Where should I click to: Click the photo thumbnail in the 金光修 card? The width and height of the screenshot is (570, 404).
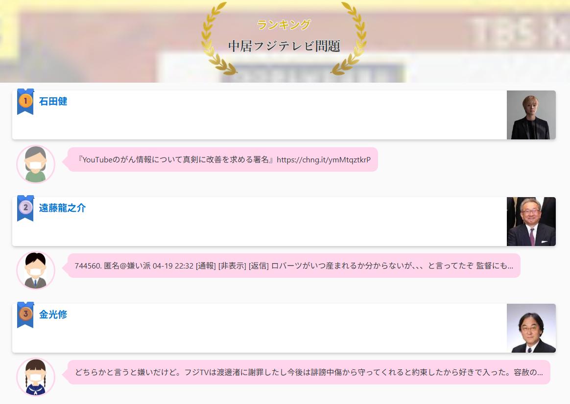[x=531, y=328]
